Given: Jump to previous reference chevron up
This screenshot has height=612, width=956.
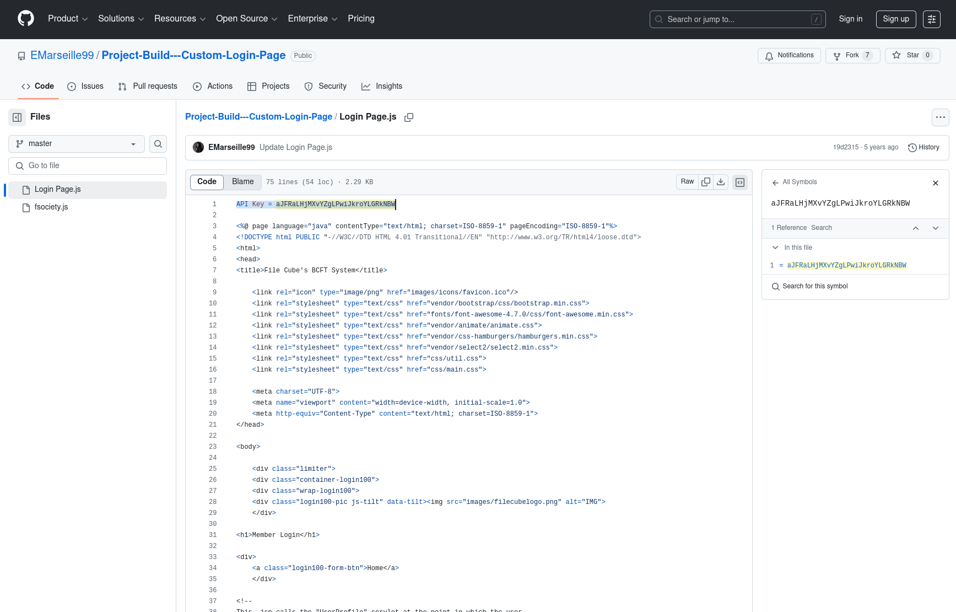Looking at the screenshot, I should pos(916,228).
